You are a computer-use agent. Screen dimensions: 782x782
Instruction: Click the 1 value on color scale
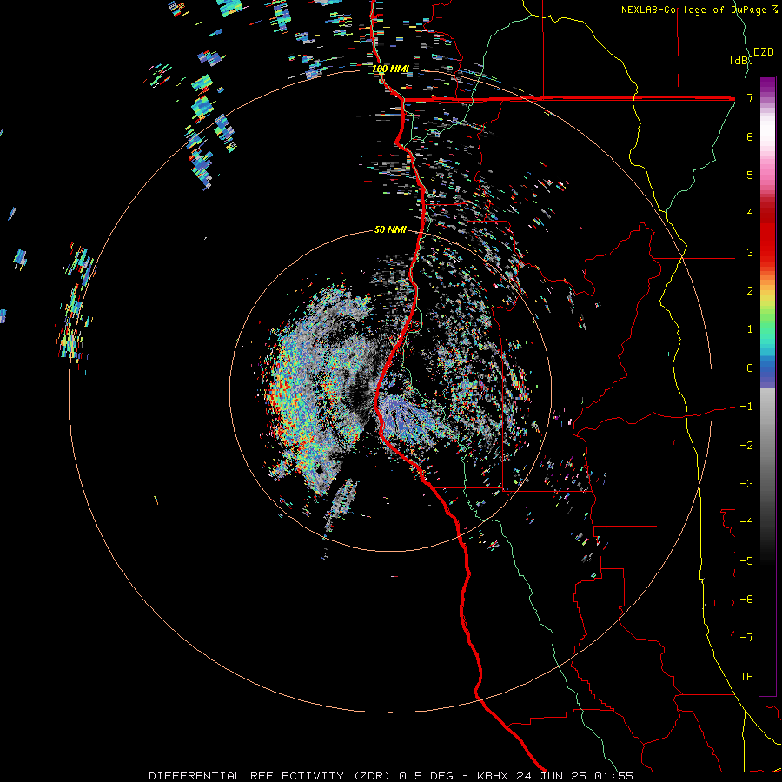tap(750, 329)
